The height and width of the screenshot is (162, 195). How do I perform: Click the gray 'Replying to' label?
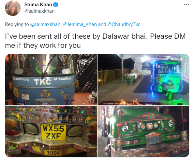tap(17, 24)
